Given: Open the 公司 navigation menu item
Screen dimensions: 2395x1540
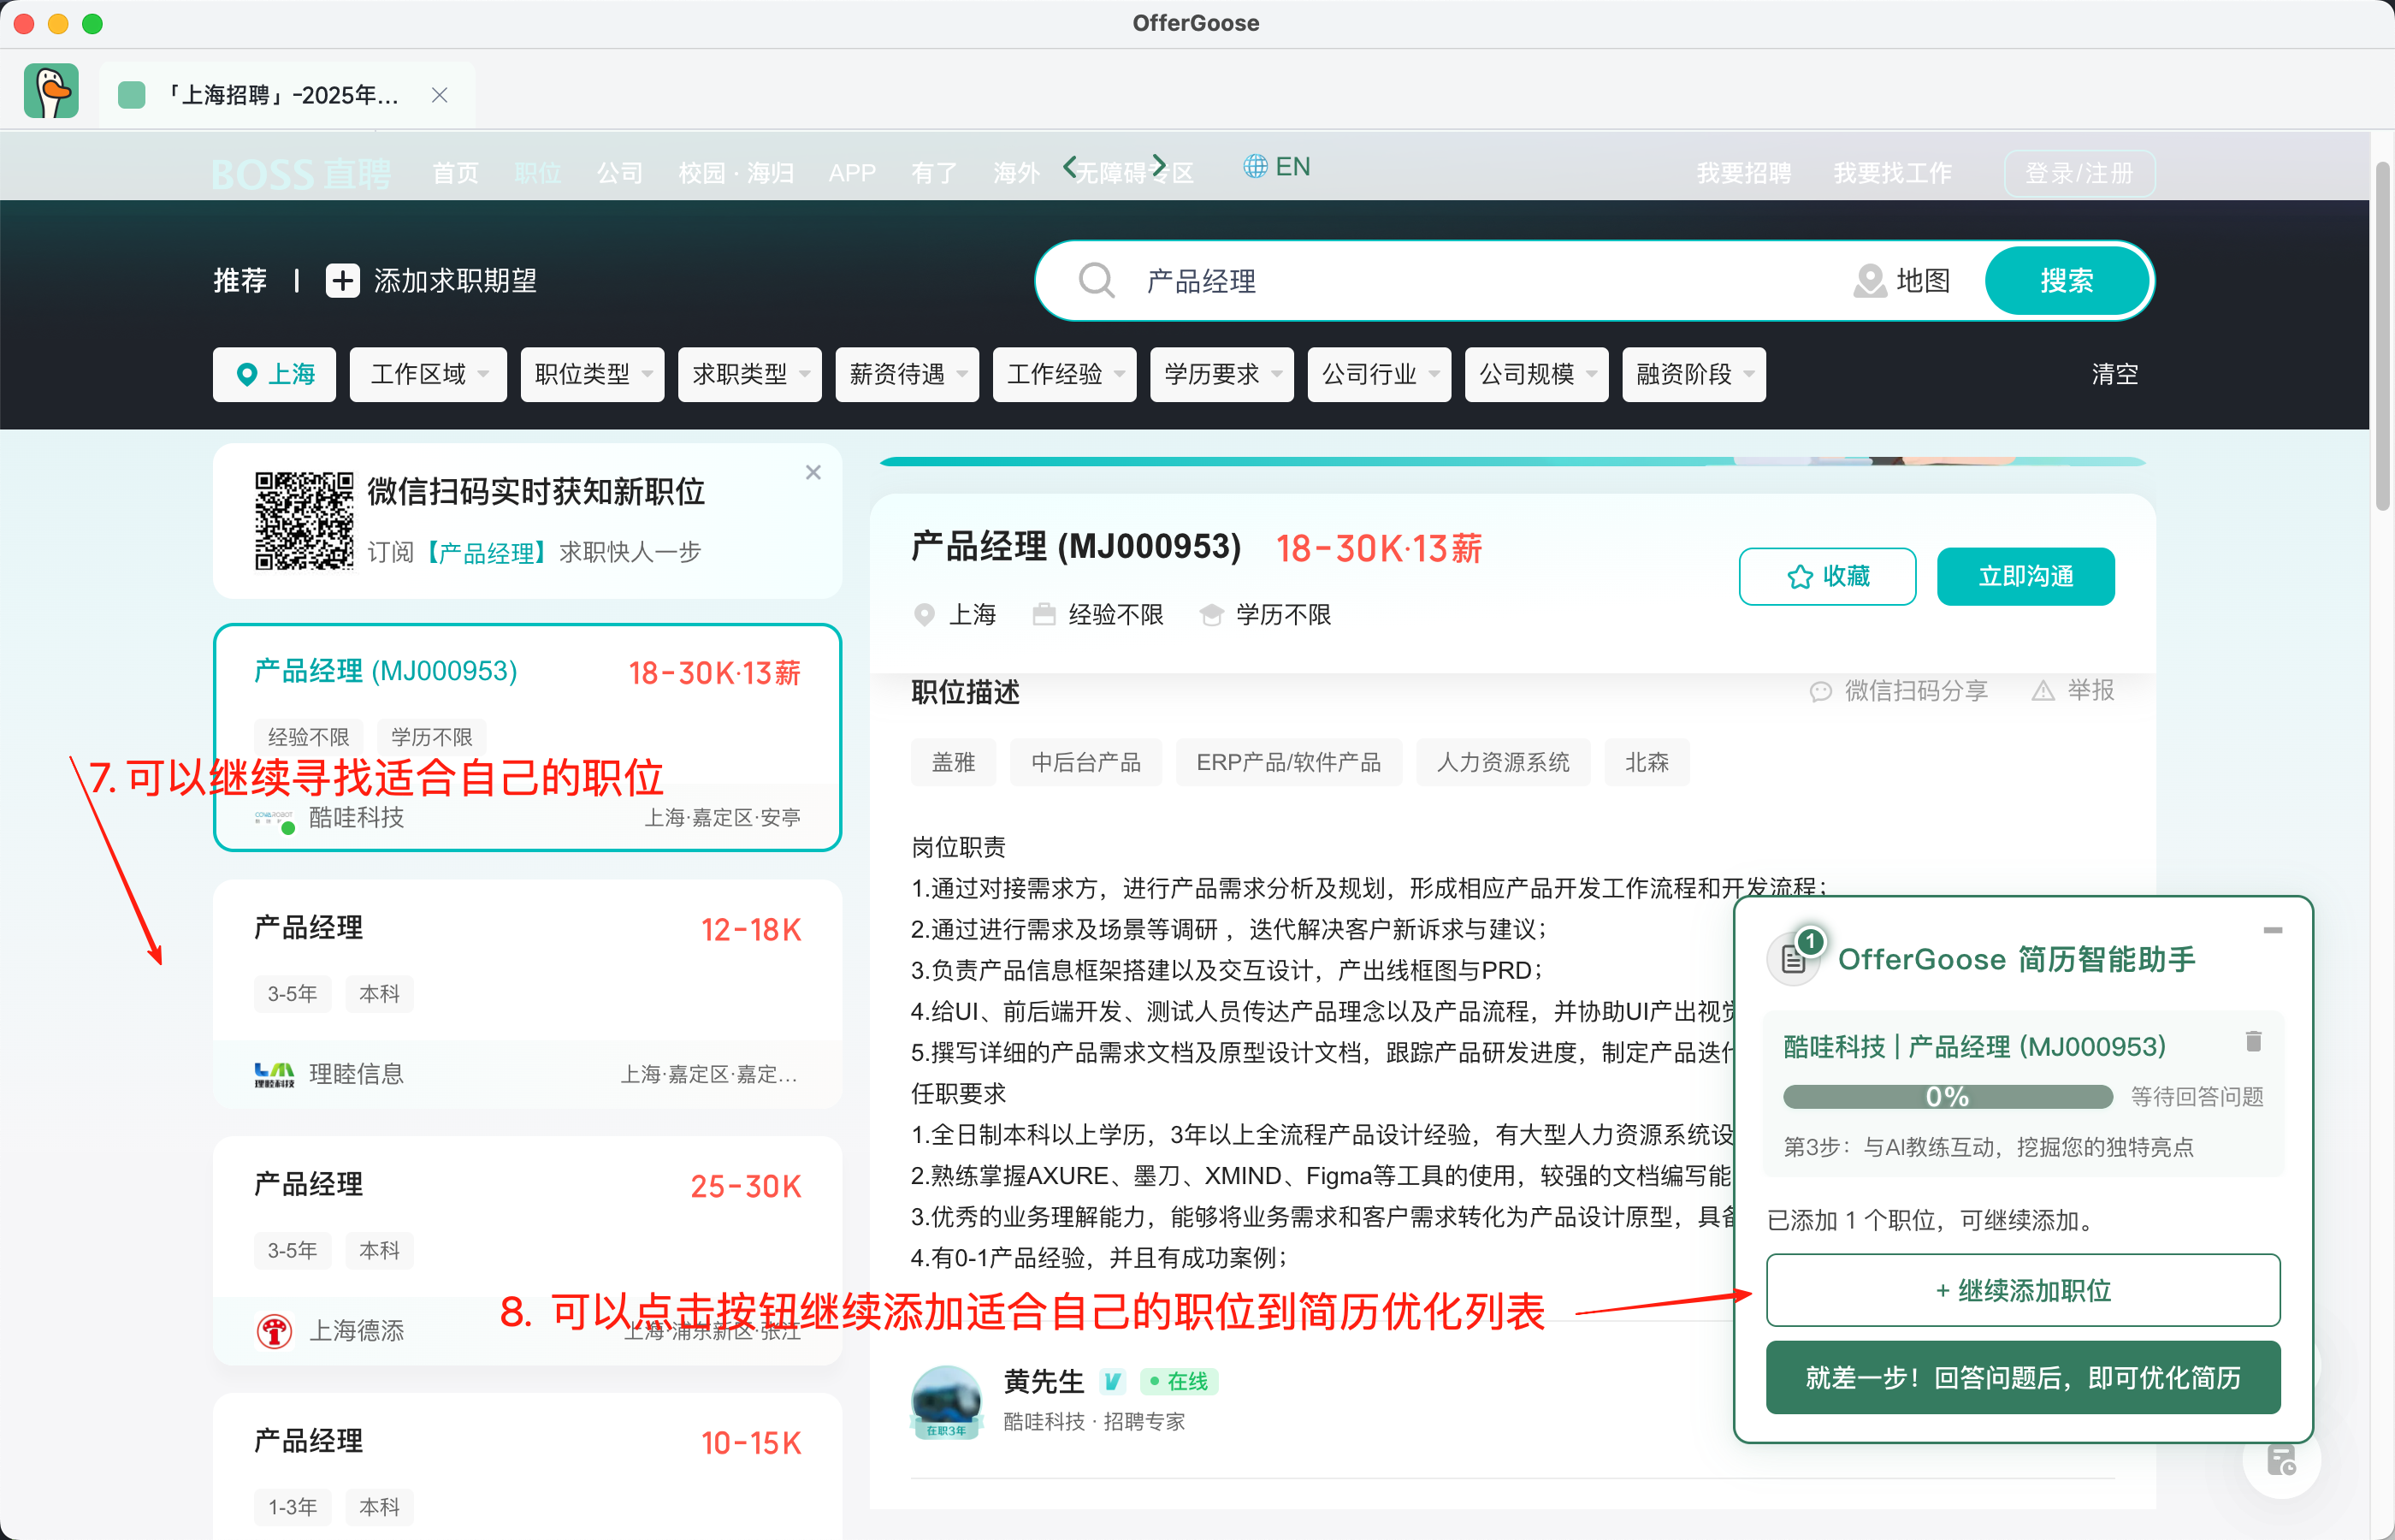Looking at the screenshot, I should click(x=620, y=174).
